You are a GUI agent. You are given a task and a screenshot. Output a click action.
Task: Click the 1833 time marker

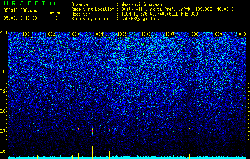click(74, 34)
